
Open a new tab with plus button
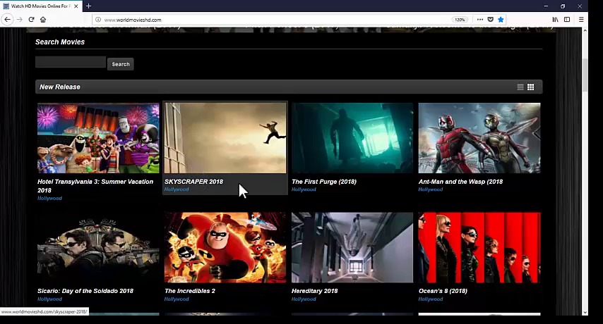(88, 6)
